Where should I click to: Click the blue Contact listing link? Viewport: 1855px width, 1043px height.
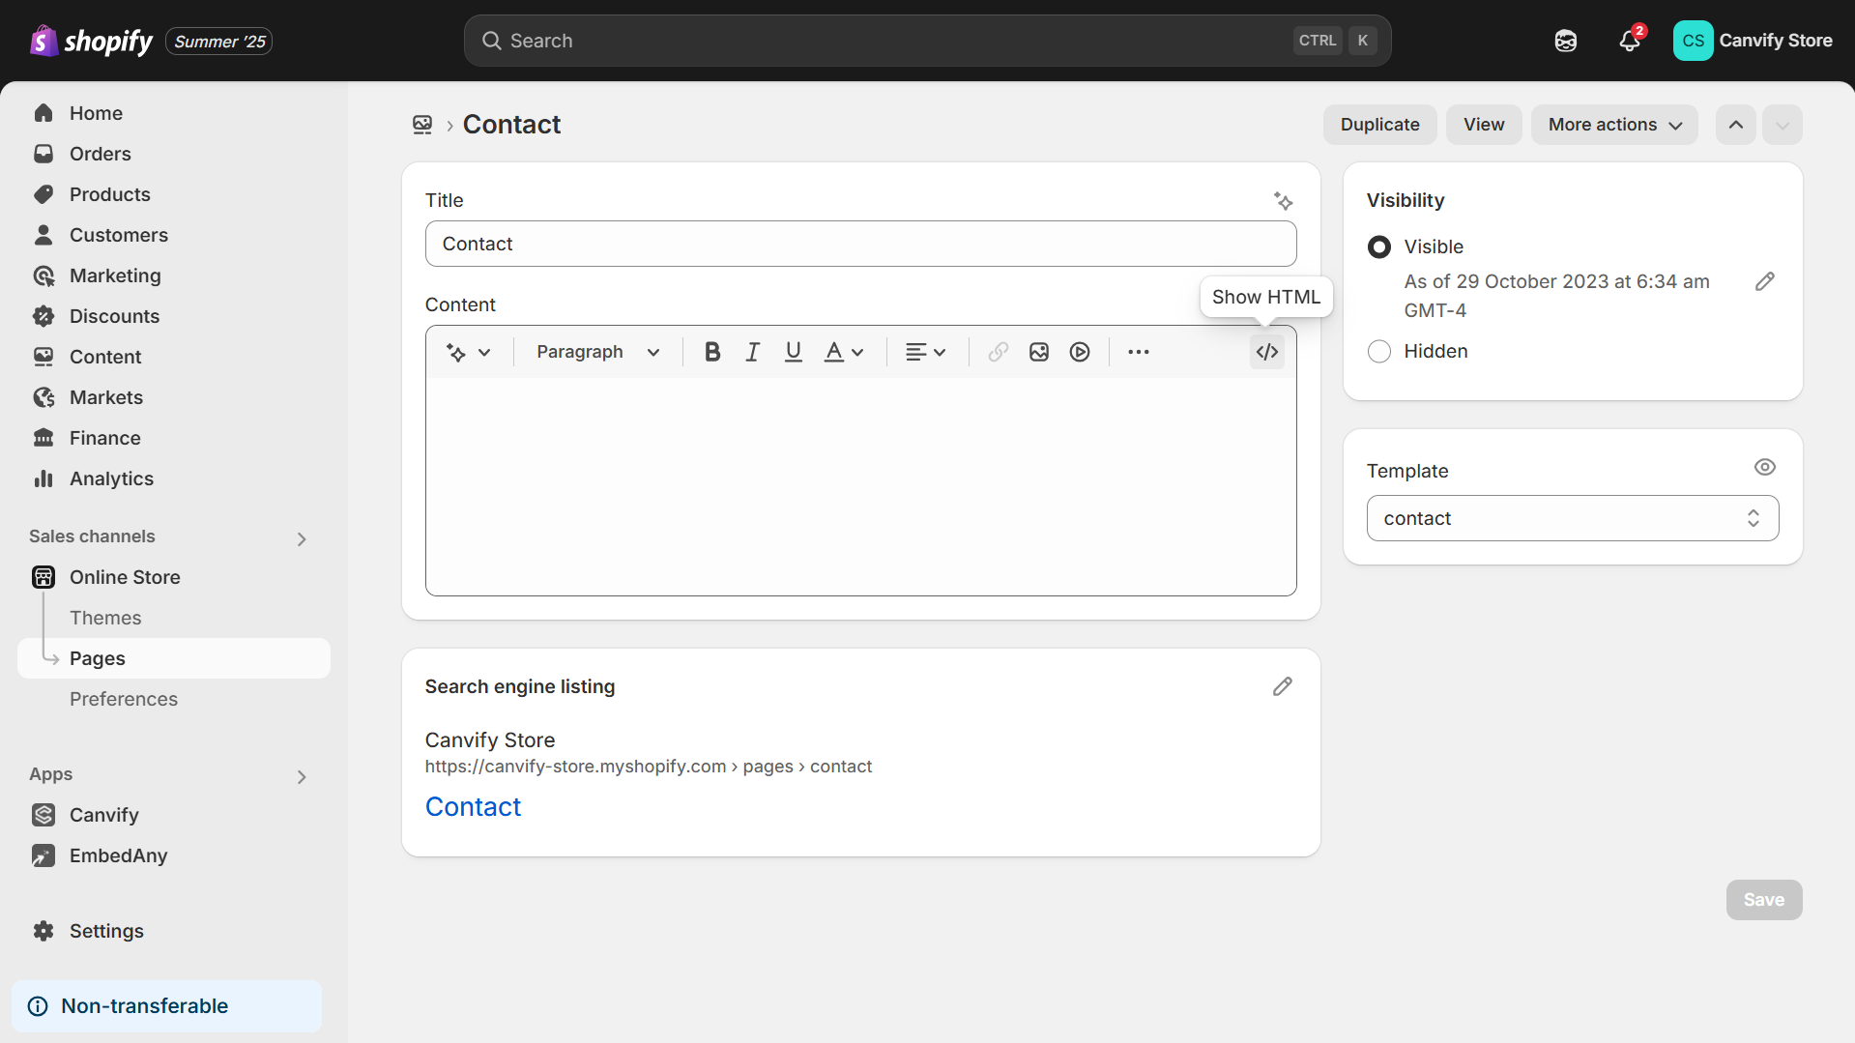(473, 807)
